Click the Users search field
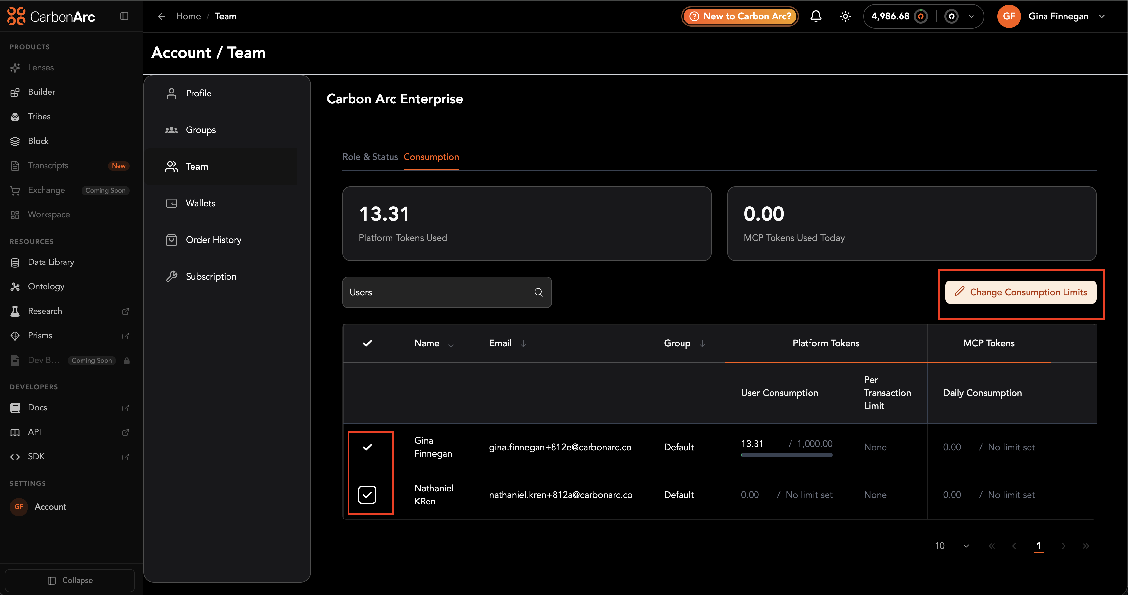The width and height of the screenshot is (1128, 595). [x=447, y=292]
